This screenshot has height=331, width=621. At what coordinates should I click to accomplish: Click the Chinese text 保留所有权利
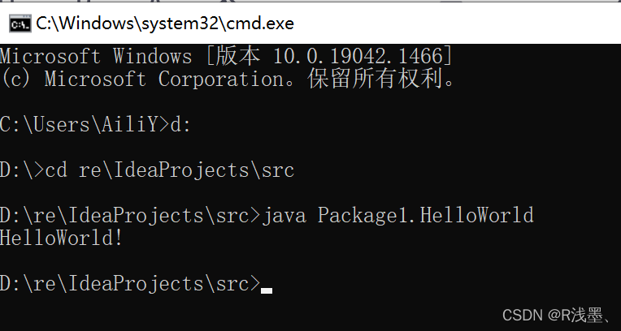pyautogui.click(x=382, y=79)
